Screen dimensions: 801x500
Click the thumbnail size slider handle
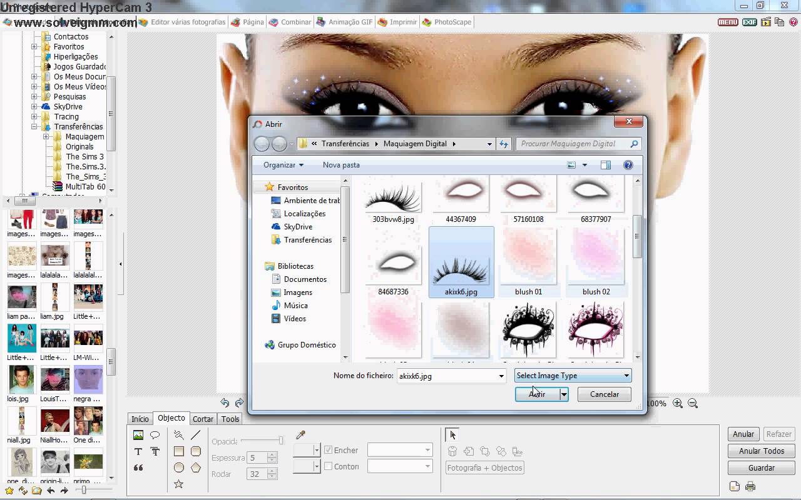tap(84, 491)
